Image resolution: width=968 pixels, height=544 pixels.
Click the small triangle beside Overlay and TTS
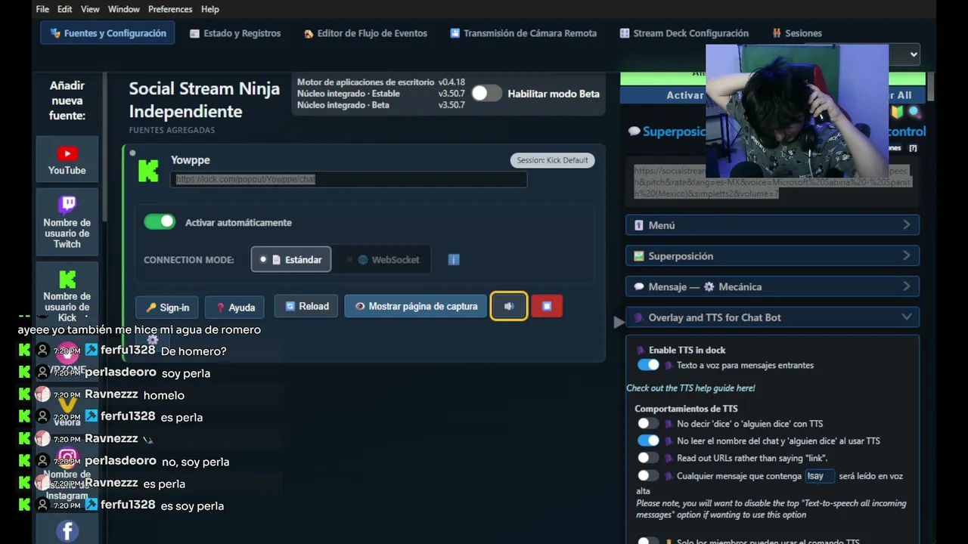[x=619, y=323]
